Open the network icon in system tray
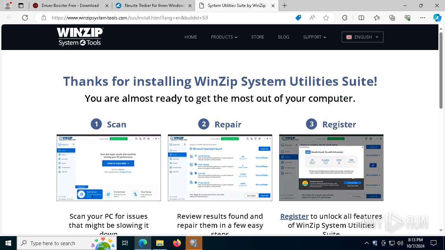Viewport: 445px width, 250px height. 392,243
